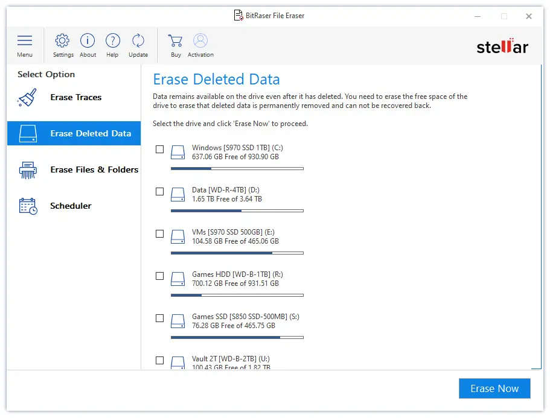Click 'Data [WD-R-4TB] (D:)' drive name
550x418 pixels.
pyautogui.click(x=226, y=190)
